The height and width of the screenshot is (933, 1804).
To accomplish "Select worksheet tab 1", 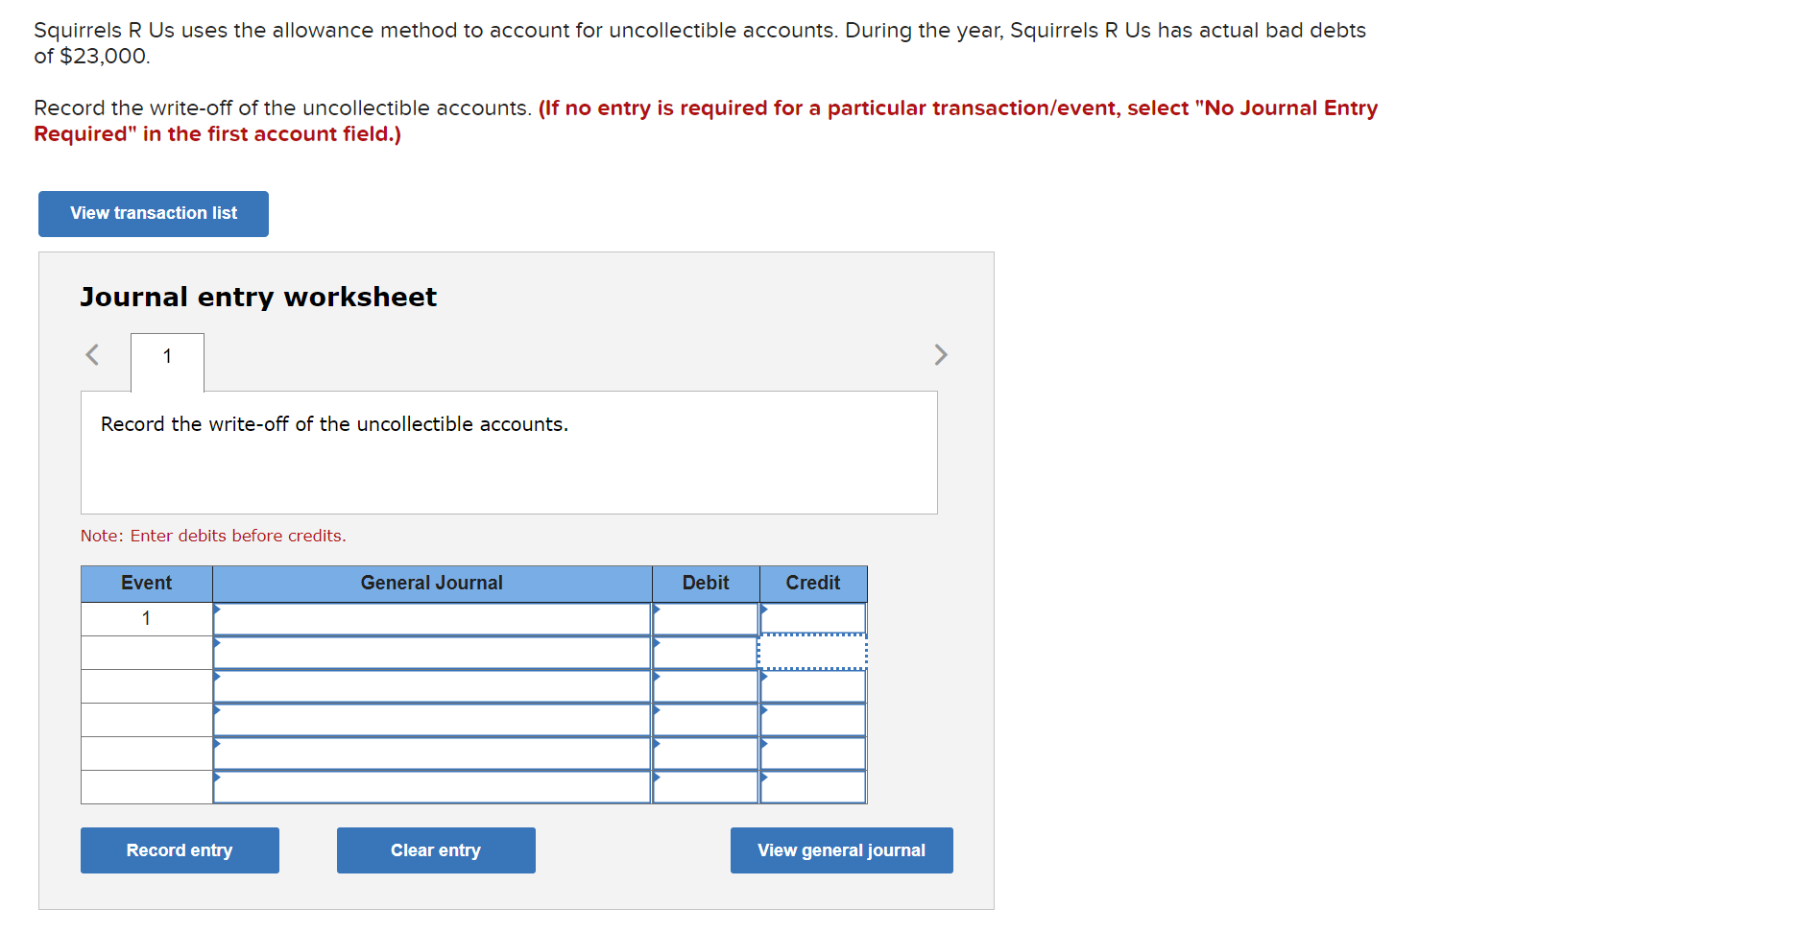I will pos(166,356).
